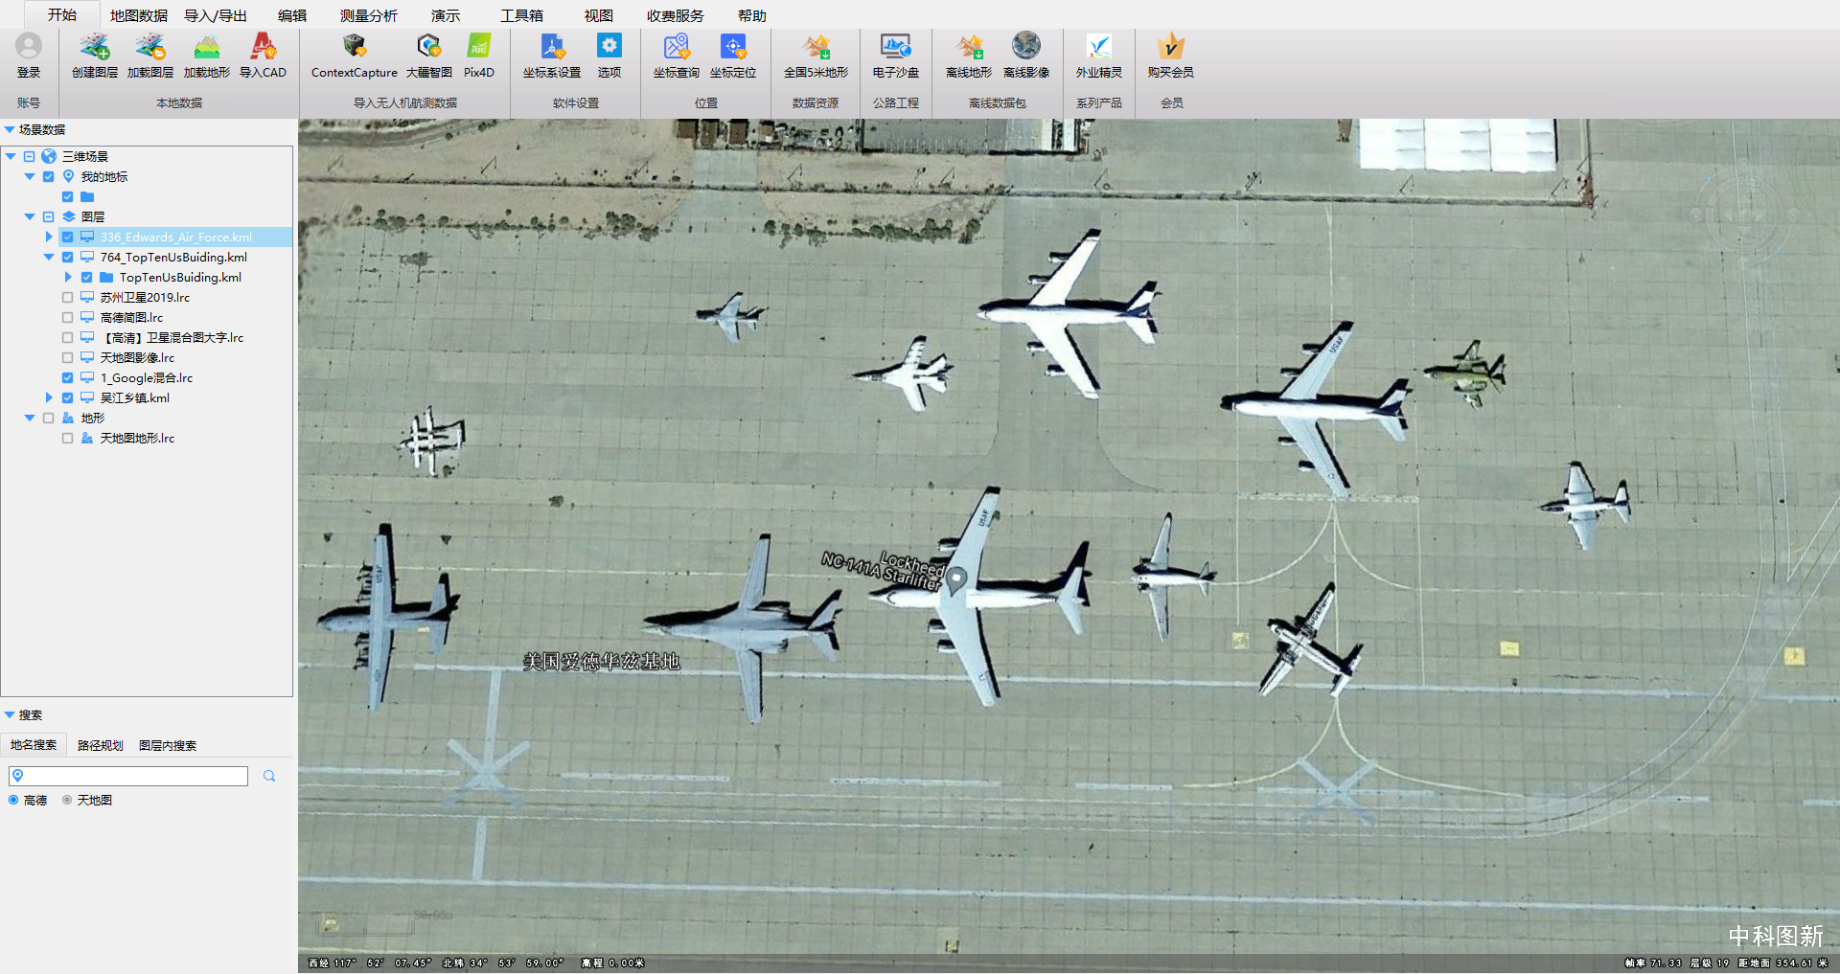The height and width of the screenshot is (974, 1840).
Task: Expand the TopTenUsBuiding.kml folder node
Action: click(x=68, y=277)
